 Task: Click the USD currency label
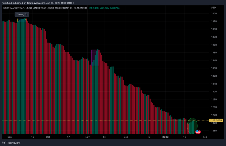tap(213, 8)
